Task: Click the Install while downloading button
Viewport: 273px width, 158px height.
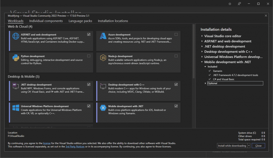Action: coord(232,146)
